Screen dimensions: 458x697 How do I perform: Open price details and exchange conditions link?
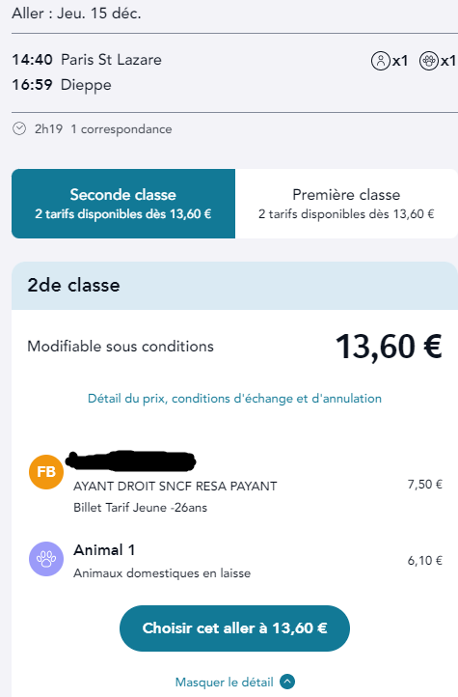pyautogui.click(x=234, y=399)
